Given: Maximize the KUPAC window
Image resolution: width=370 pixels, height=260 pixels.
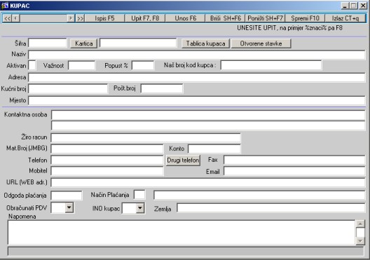Looking at the screenshot, I should (x=353, y=6).
